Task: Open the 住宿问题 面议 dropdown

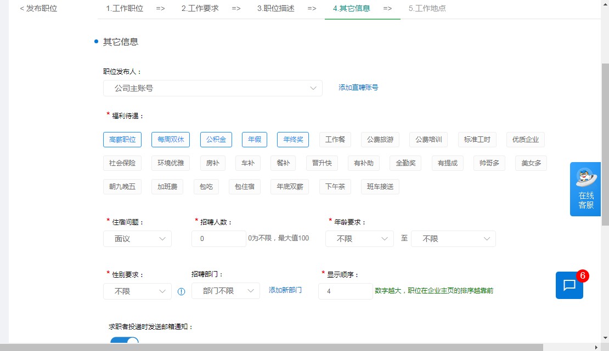Action: [x=137, y=238]
